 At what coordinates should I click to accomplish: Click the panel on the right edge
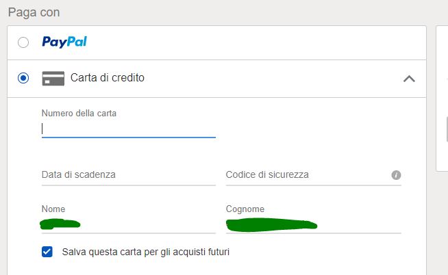[442, 96]
